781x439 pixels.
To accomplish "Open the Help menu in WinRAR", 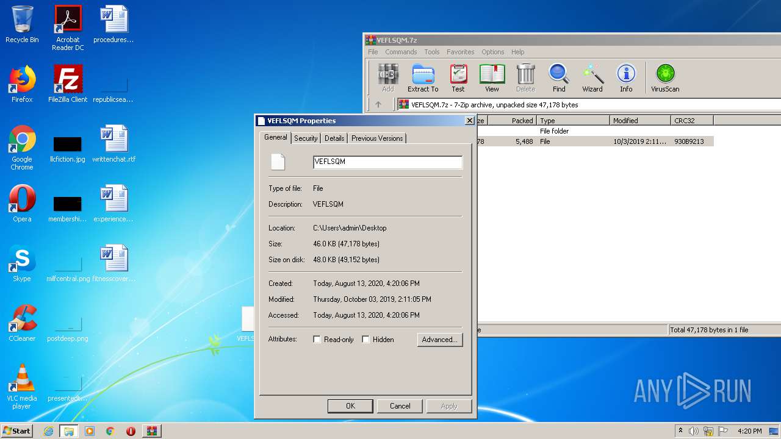I will [x=517, y=52].
